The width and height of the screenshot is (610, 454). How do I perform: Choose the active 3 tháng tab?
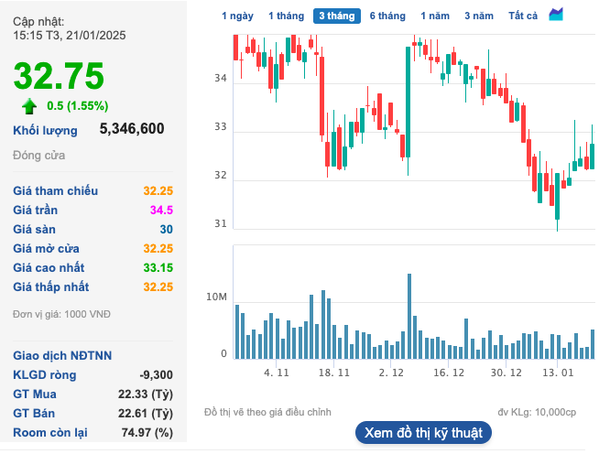click(x=336, y=16)
